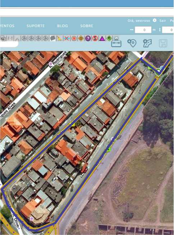Click the Sair logout link
174x235 pixels.
pyautogui.click(x=162, y=21)
